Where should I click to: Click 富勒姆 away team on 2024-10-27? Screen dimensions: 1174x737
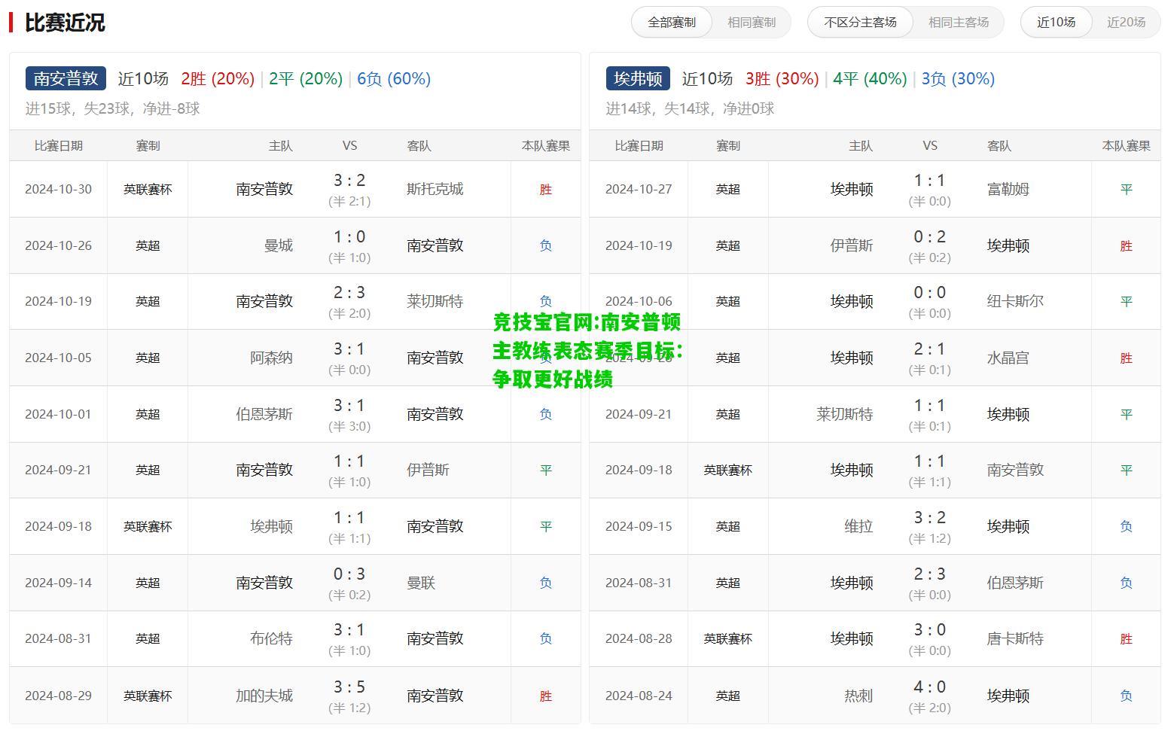1008,189
